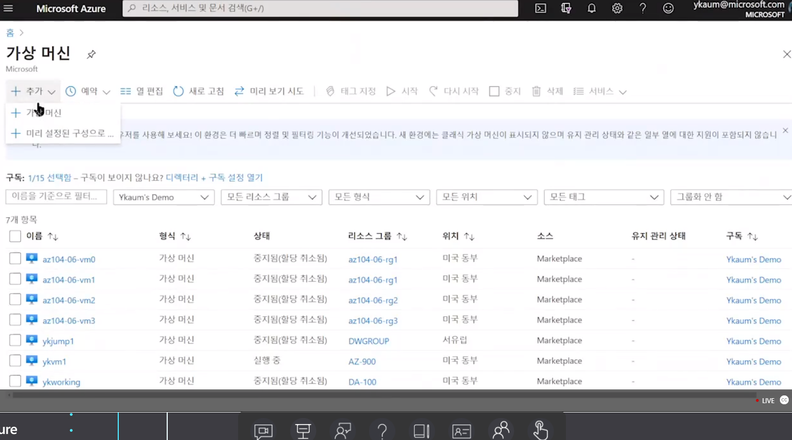
Task: Close the 가상 머신 blade with X
Action: 787,54
